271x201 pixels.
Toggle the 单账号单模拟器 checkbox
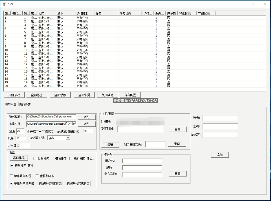coord(12,183)
